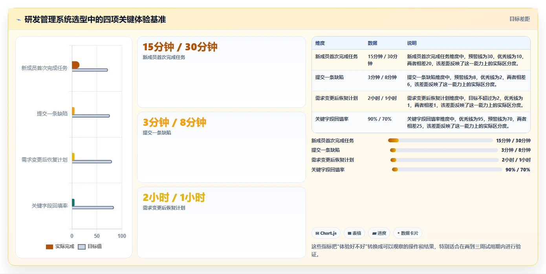
Task: Click the 目标差距 label in header
Action: [x=520, y=19]
